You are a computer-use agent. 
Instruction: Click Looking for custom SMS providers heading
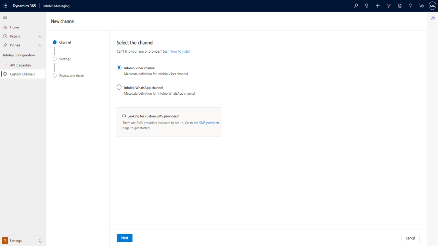[x=153, y=116]
